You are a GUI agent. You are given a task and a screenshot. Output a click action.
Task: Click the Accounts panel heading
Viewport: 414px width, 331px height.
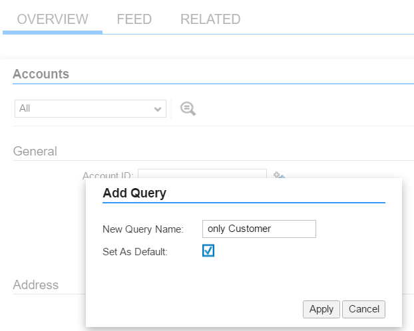pos(41,74)
